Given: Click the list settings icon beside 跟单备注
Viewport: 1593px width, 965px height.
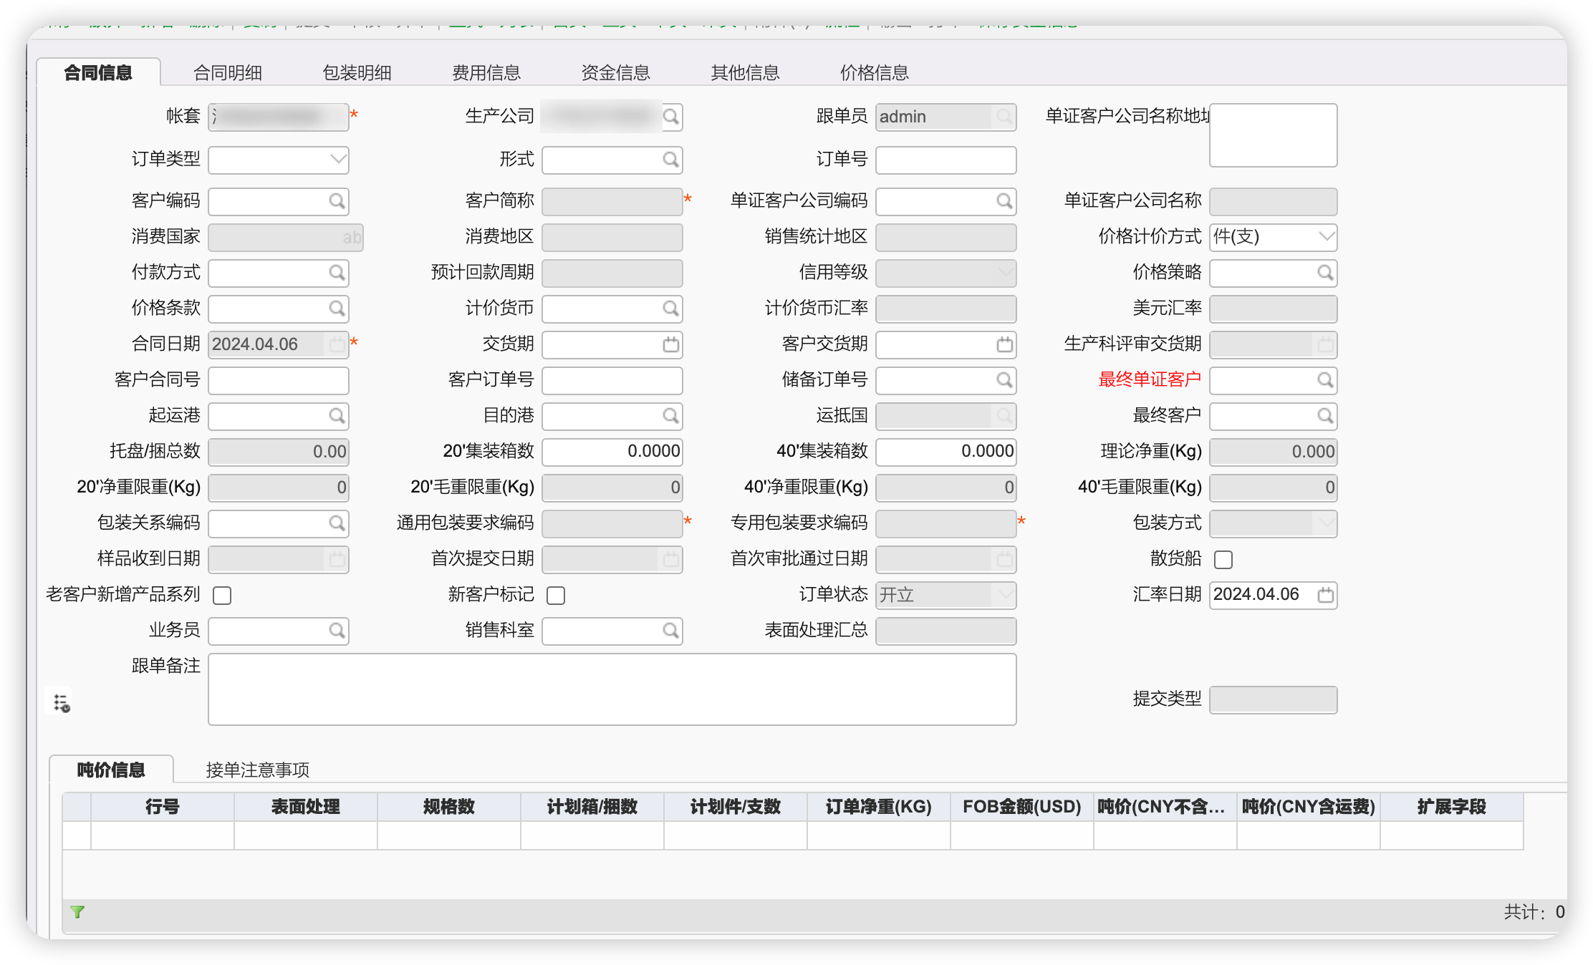Looking at the screenshot, I should (x=62, y=703).
